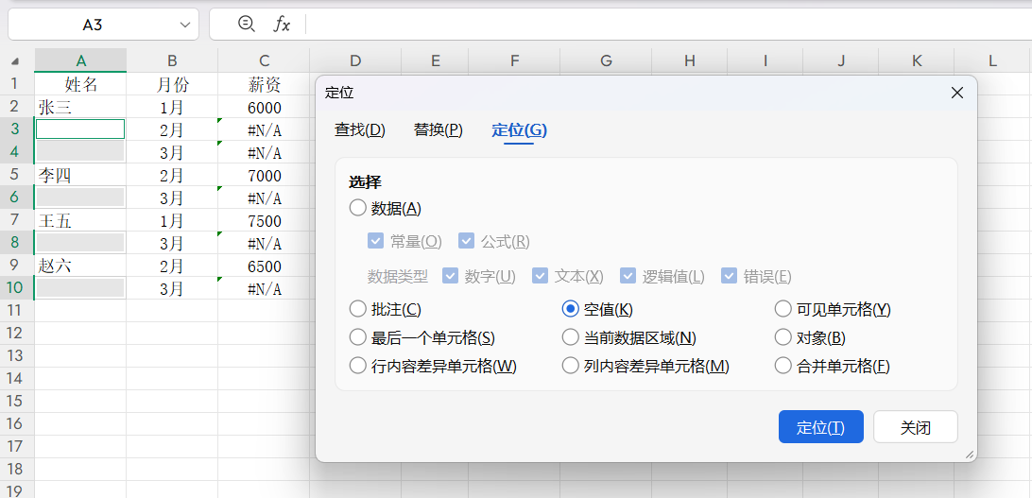This screenshot has width=1032, height=498.
Task: Select row 11 header
Action: tap(17, 311)
